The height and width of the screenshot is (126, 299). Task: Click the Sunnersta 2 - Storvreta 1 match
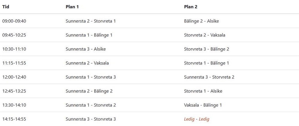coord(91,21)
